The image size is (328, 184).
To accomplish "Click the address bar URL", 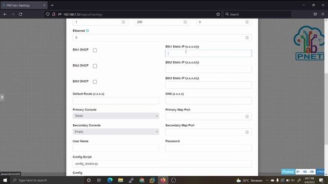I will 83,15.
